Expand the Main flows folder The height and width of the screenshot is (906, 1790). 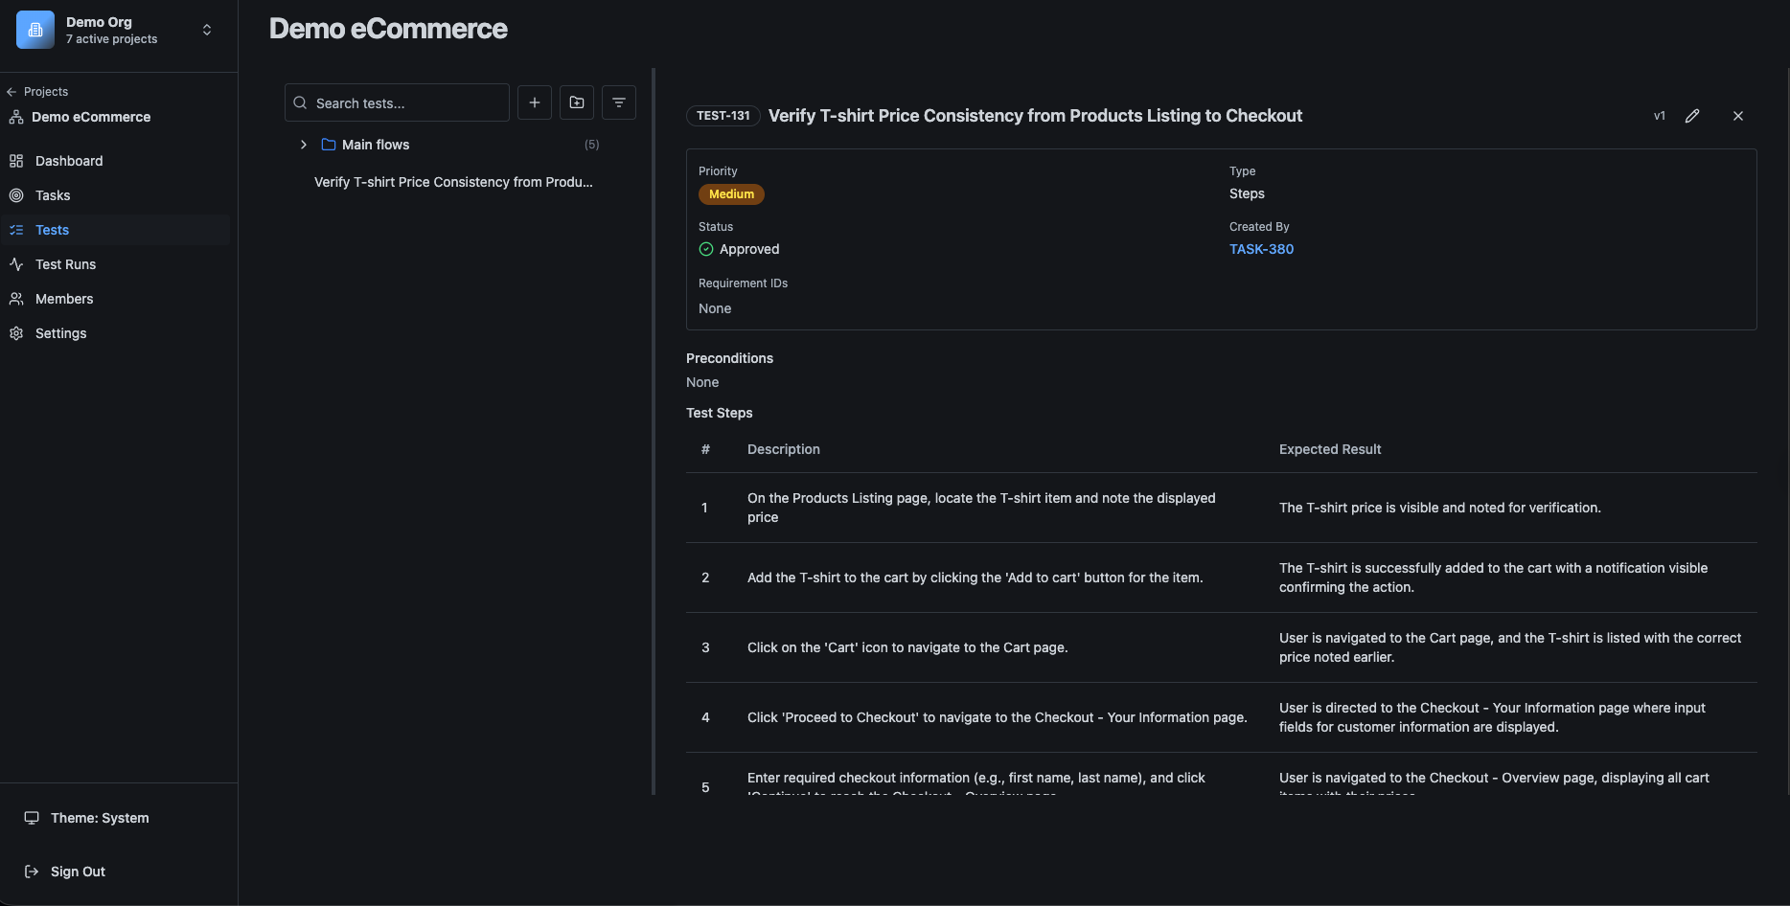point(304,144)
